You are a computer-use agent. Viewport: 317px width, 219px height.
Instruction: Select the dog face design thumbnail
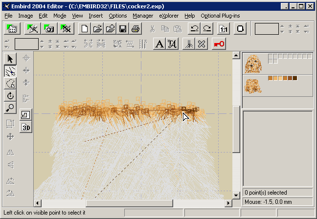click(253, 64)
